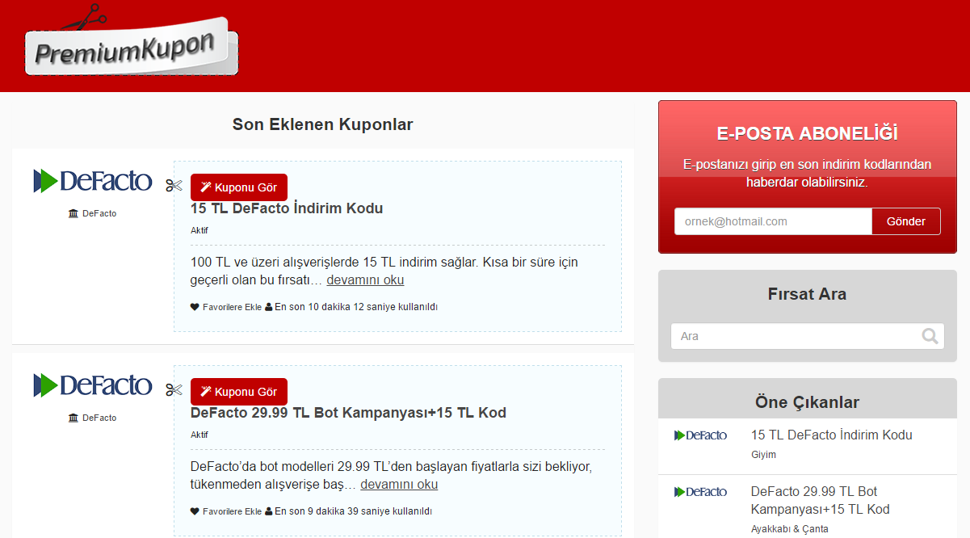Open devamını oku for the 15 TL coupon
Image resolution: width=970 pixels, height=538 pixels.
point(364,280)
